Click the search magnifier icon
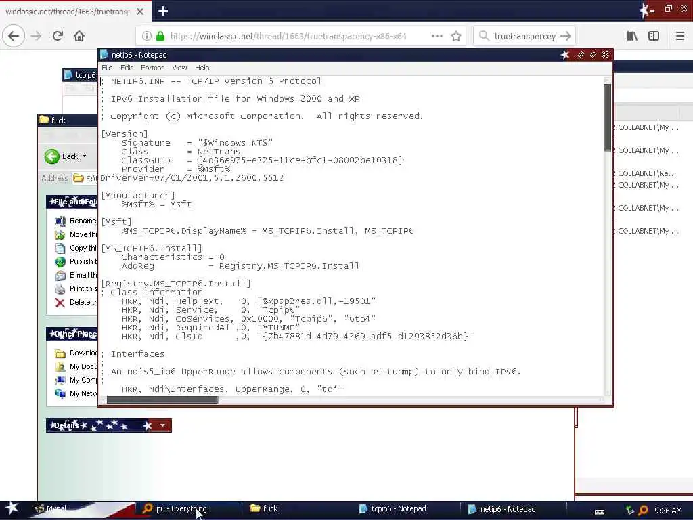 click(x=484, y=36)
